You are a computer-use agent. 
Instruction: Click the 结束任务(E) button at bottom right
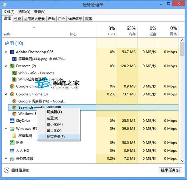(x=170, y=170)
